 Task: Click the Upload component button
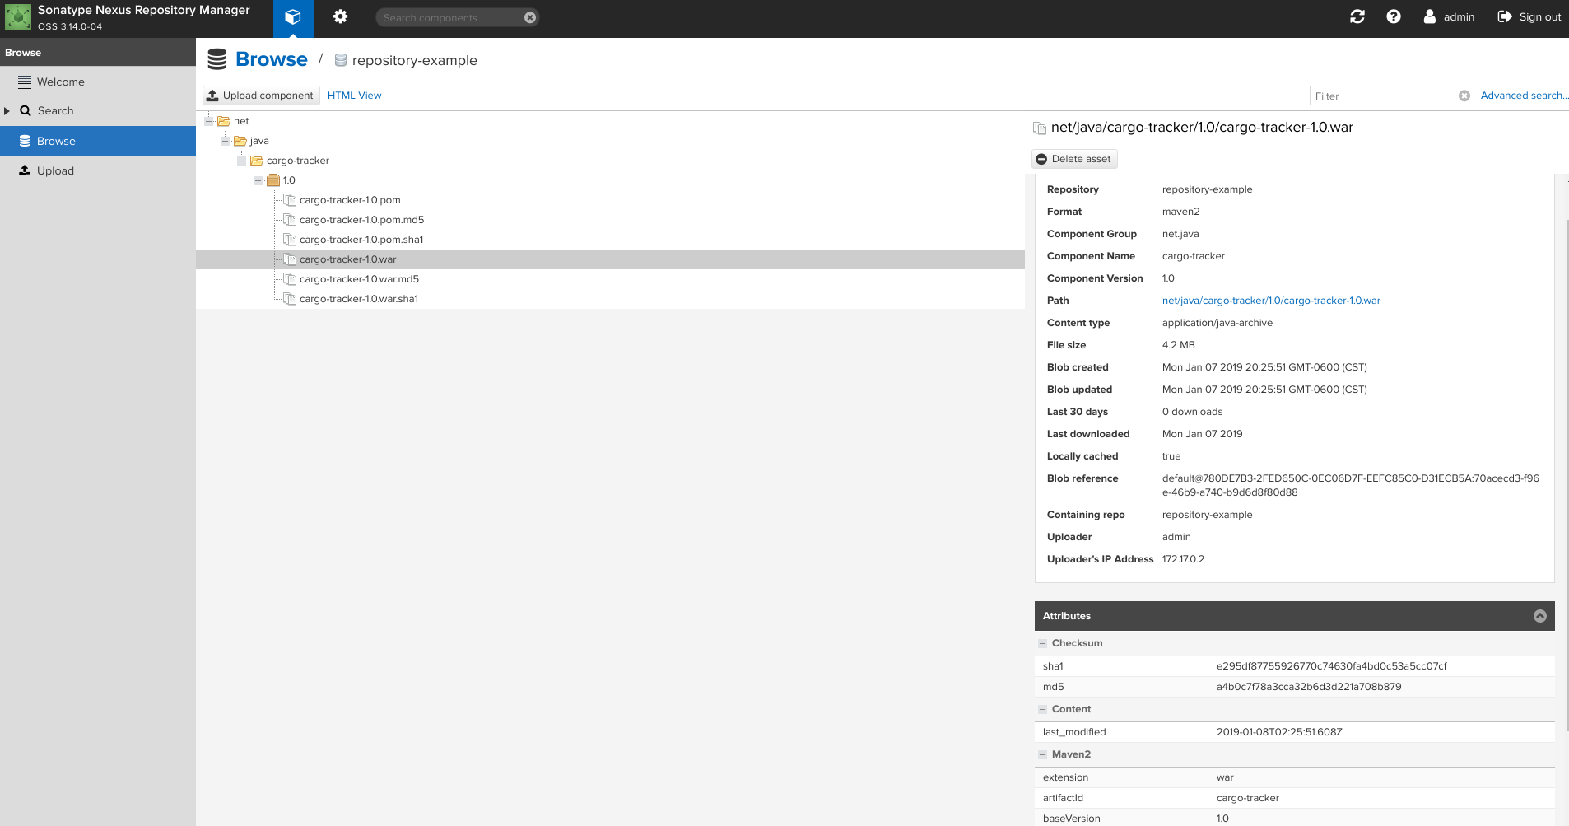click(261, 96)
